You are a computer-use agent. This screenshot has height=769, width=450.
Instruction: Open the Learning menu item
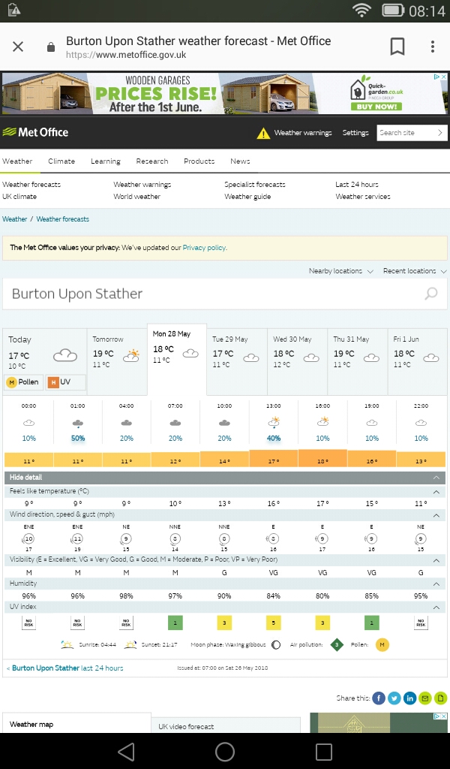pos(105,161)
